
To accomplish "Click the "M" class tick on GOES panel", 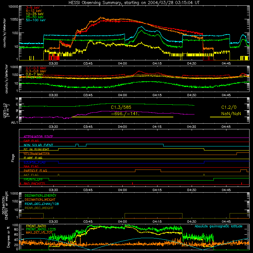I will (x=17, y=99).
